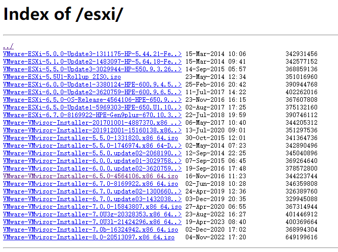This screenshot has width=338, height=252.
Task: Click the VMware-ESXi-6.5.0-OS-Release-4564106-HPE link
Action: coord(92,100)
